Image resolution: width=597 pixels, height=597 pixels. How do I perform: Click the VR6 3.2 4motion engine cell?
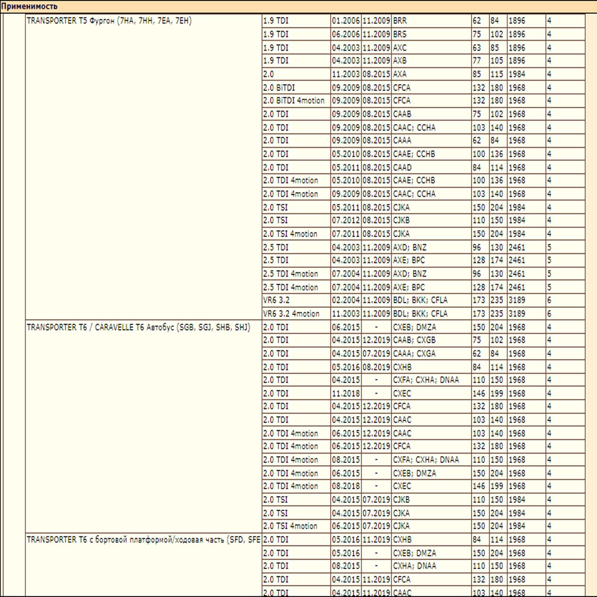click(291, 314)
